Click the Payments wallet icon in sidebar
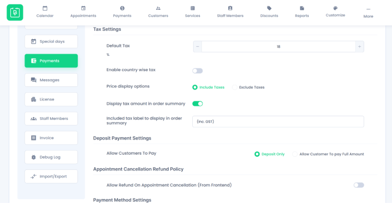Screen dimensions: 392x203 click(x=34, y=61)
